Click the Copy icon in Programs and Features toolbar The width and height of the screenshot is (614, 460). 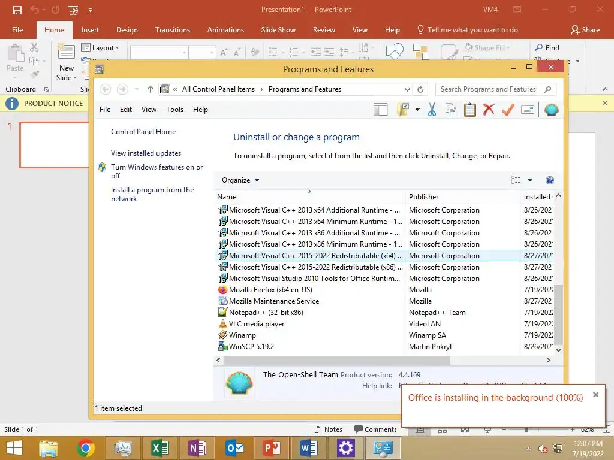click(451, 110)
